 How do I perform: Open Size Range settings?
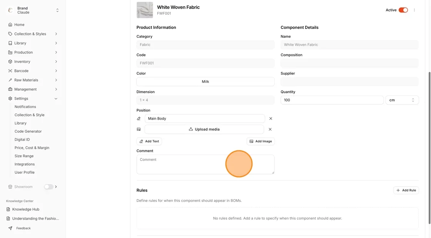point(24,156)
